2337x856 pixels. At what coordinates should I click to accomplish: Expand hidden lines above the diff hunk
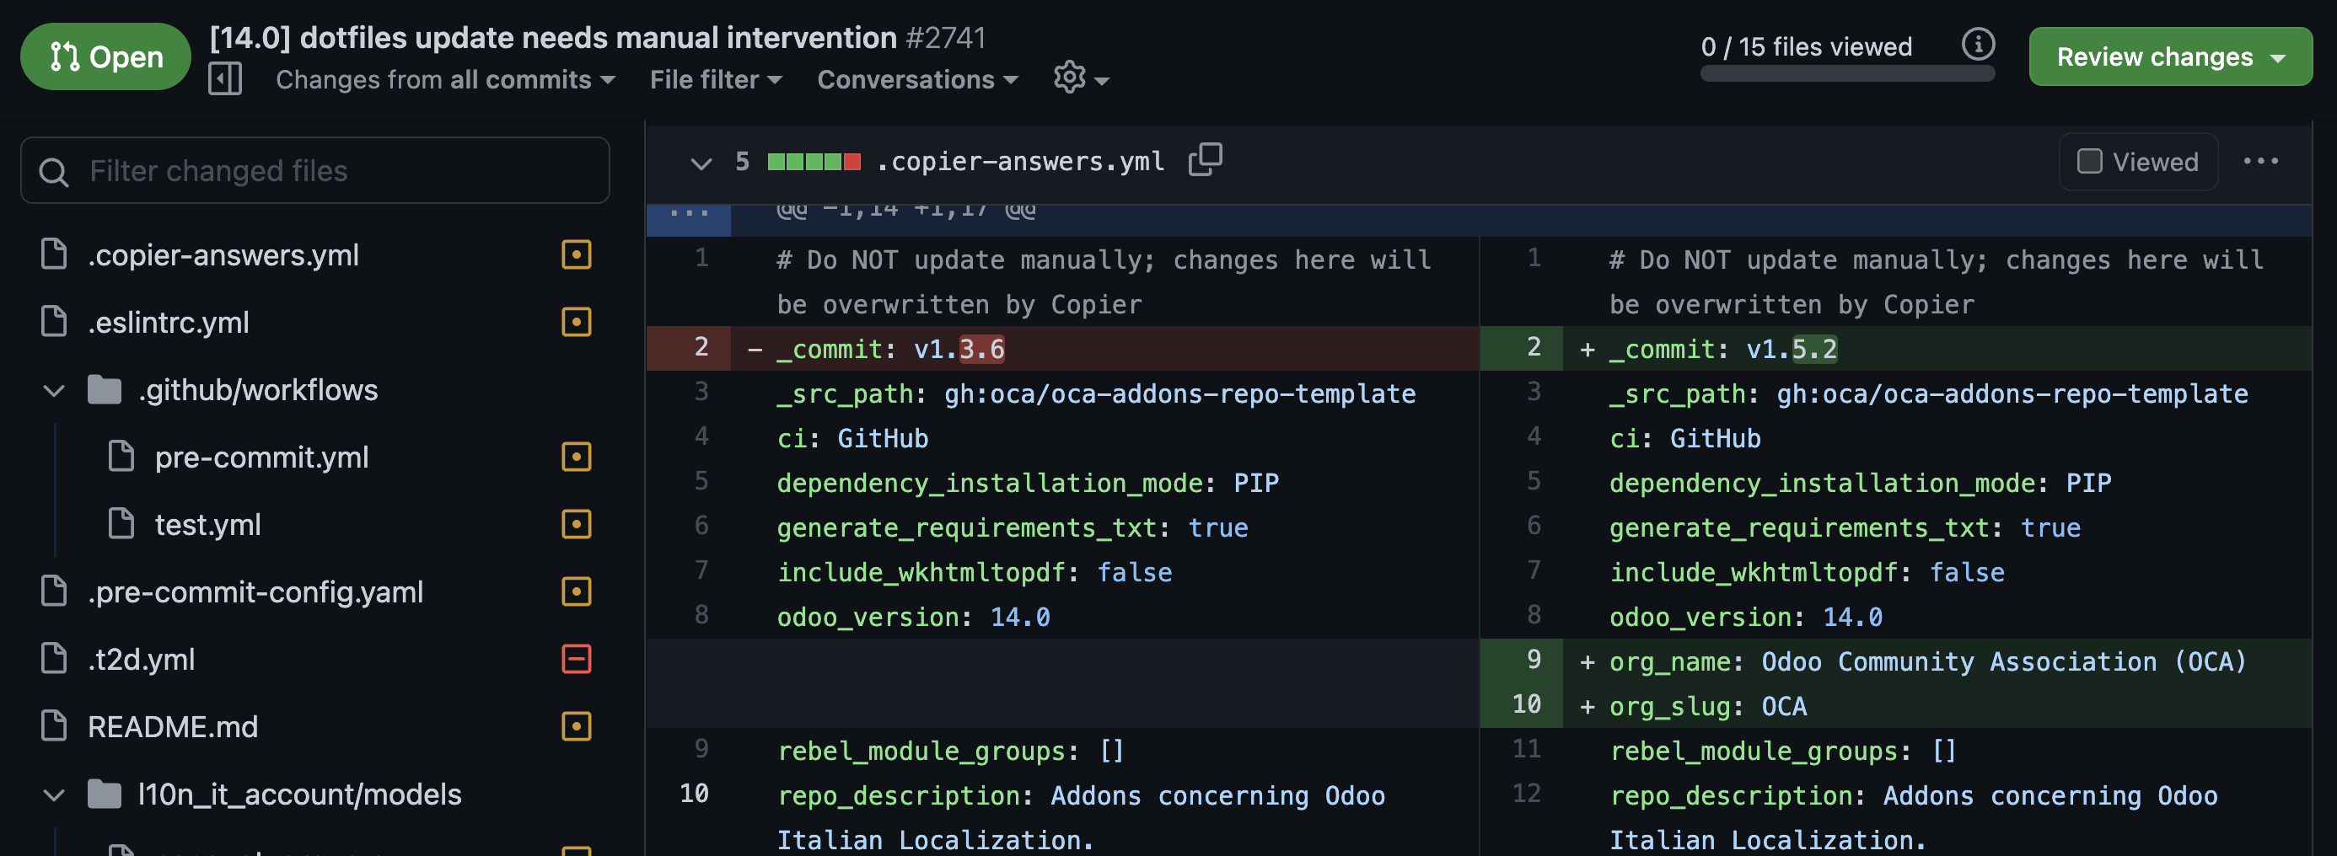(689, 214)
